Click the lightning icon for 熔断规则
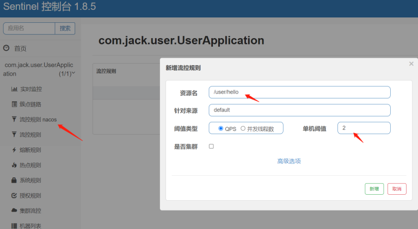Screen dimensions: 418x229 (14, 150)
